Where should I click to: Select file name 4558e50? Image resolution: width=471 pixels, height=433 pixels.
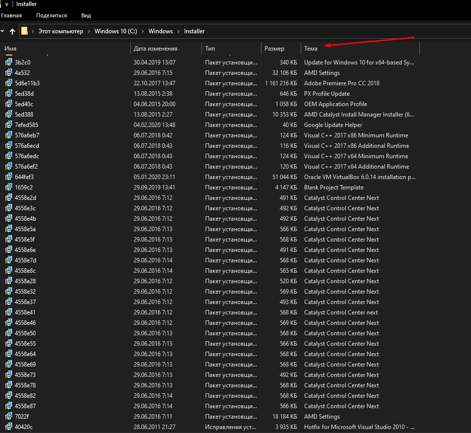tap(25, 333)
